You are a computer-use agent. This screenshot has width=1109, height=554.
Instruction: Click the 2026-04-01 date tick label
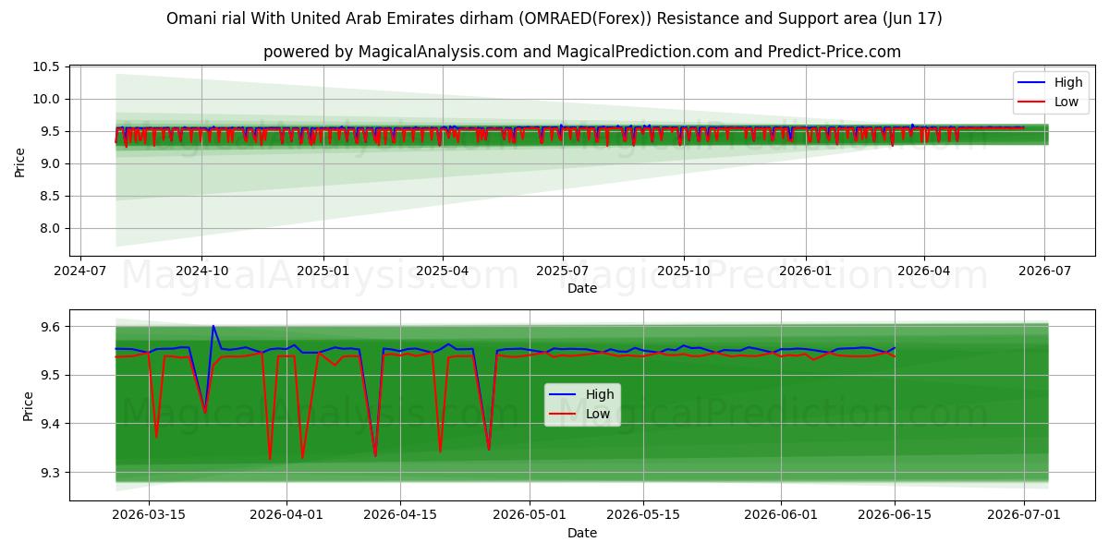click(286, 514)
